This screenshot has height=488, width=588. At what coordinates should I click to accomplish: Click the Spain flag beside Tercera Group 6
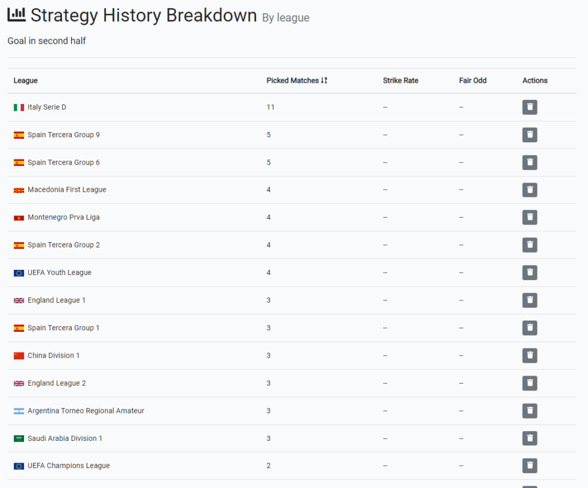coord(18,162)
